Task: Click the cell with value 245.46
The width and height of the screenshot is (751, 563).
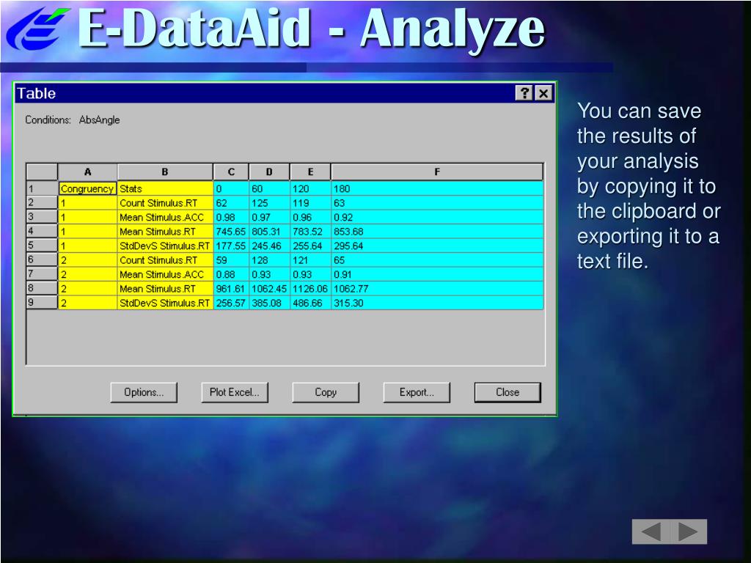Action: pos(270,246)
